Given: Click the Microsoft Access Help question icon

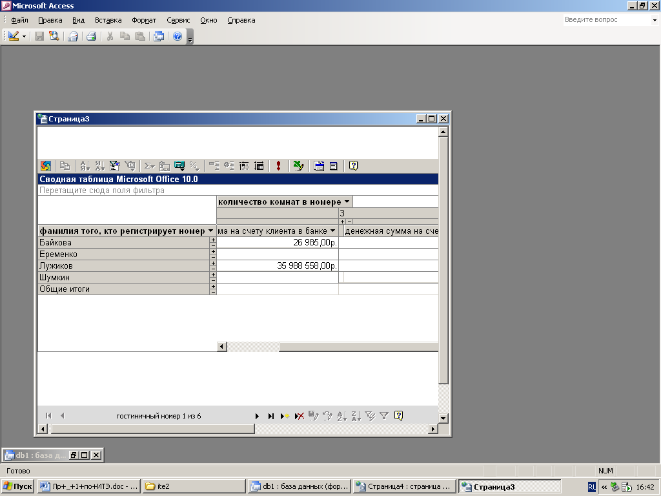Looking at the screenshot, I should 178,36.
